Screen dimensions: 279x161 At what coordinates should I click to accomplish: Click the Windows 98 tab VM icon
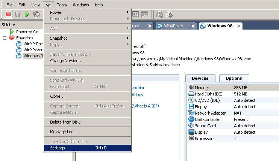[x=203, y=26]
